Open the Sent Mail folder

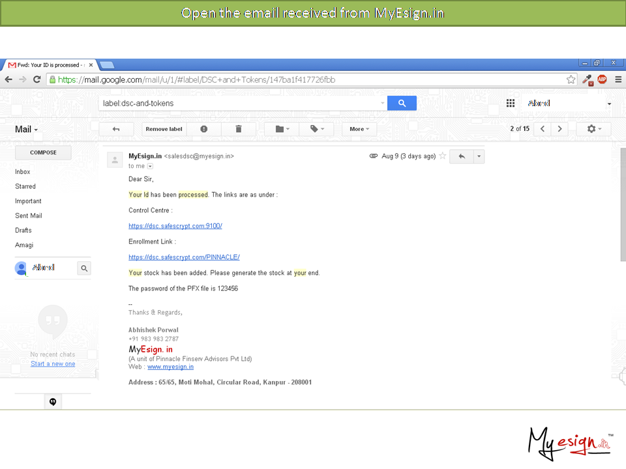click(x=29, y=216)
